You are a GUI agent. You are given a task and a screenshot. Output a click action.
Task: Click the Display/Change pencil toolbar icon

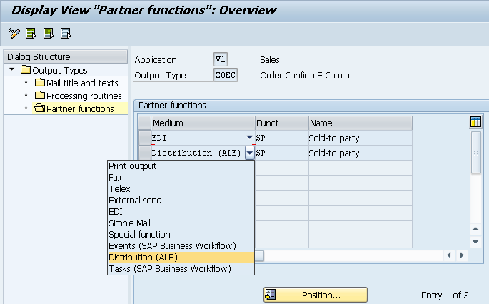[x=14, y=34]
